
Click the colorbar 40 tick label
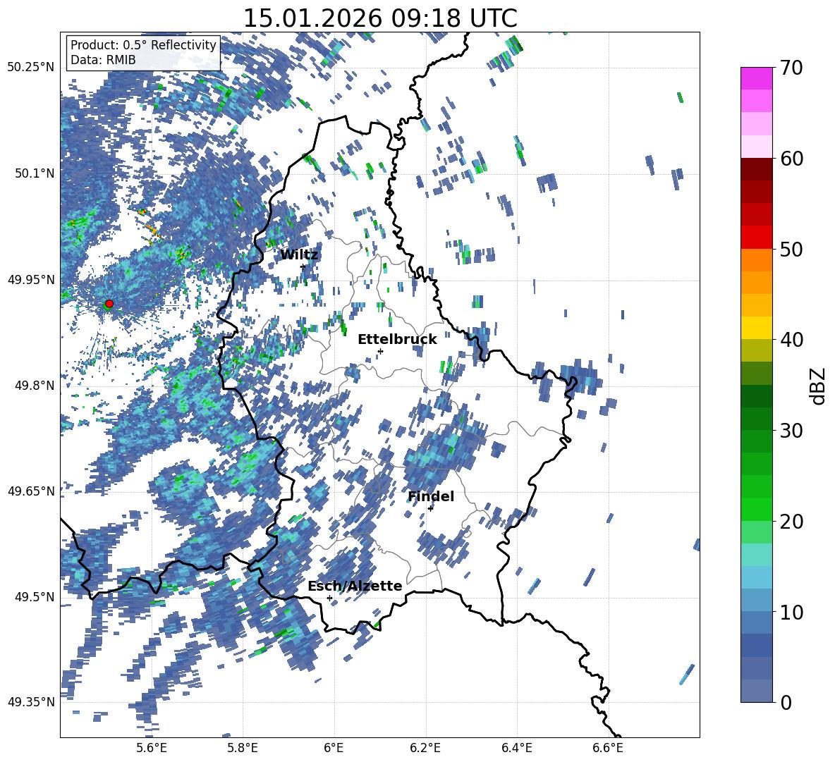tap(791, 340)
